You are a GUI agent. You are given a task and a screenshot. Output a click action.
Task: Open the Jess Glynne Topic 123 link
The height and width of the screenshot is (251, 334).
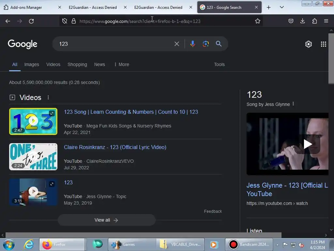coord(68,182)
